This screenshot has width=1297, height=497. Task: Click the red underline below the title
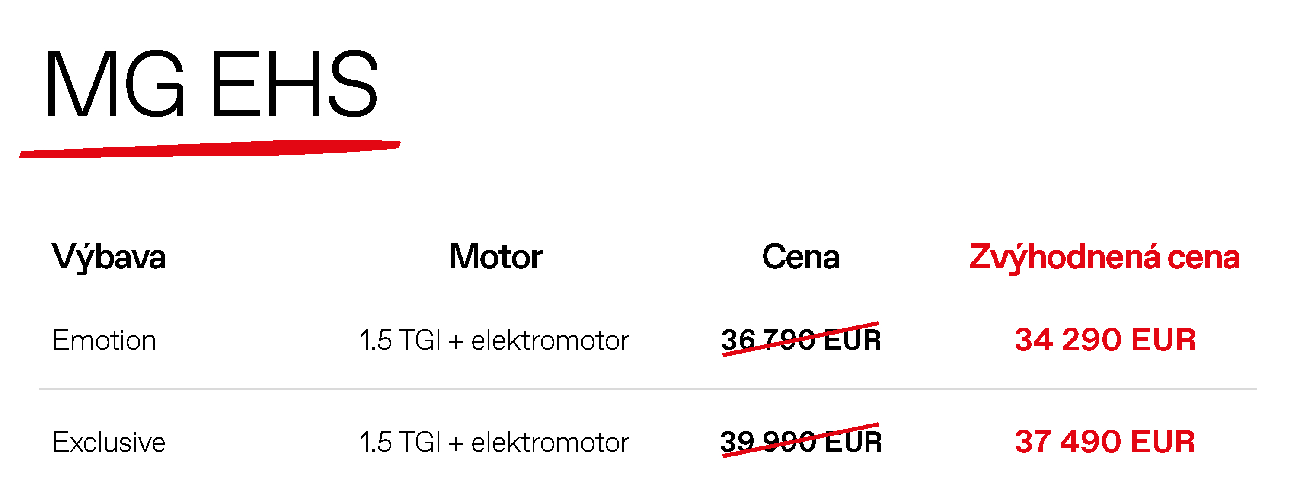(x=209, y=149)
